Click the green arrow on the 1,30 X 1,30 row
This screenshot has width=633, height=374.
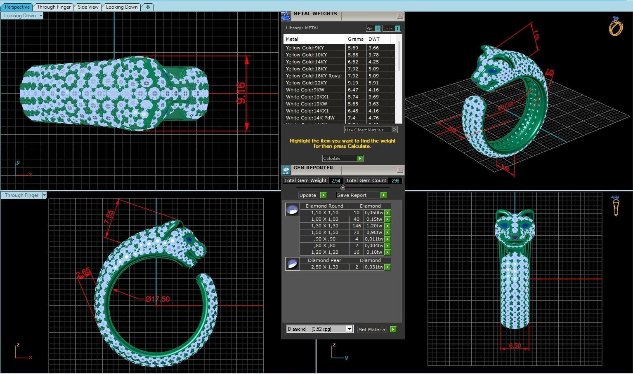387,226
